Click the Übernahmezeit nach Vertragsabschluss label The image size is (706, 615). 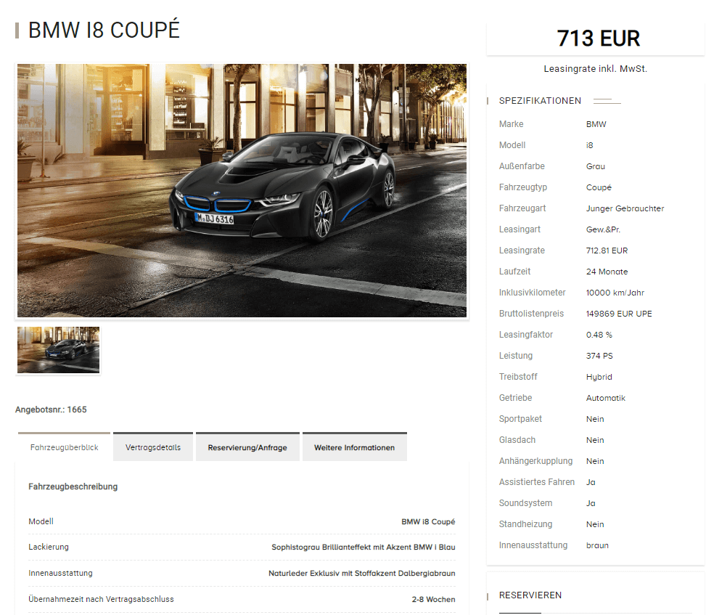pos(101,599)
